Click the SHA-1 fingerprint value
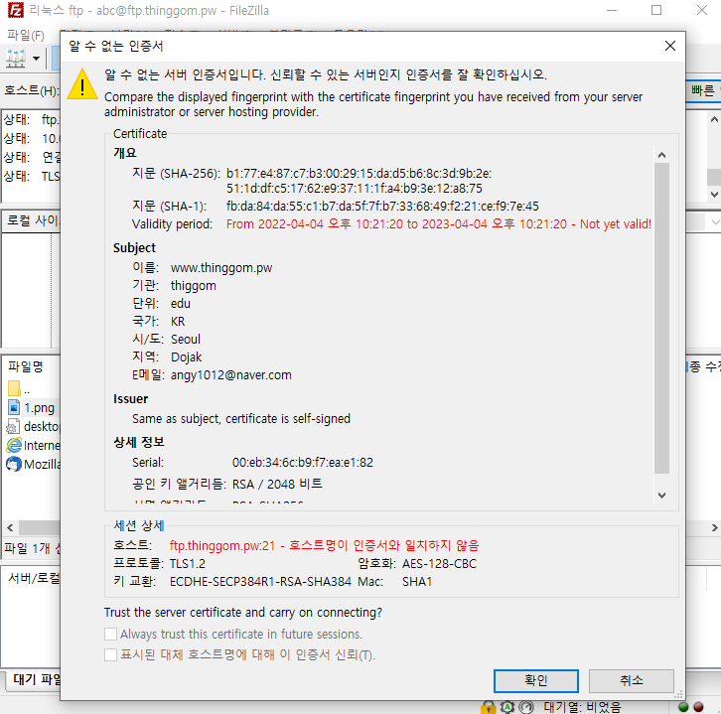The height and width of the screenshot is (714, 721). pos(382,206)
